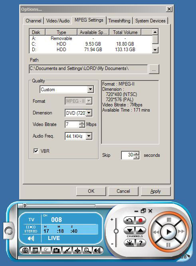Click the globe icon in bottom toolbar
The height and width of the screenshot is (266, 196).
pos(26,250)
